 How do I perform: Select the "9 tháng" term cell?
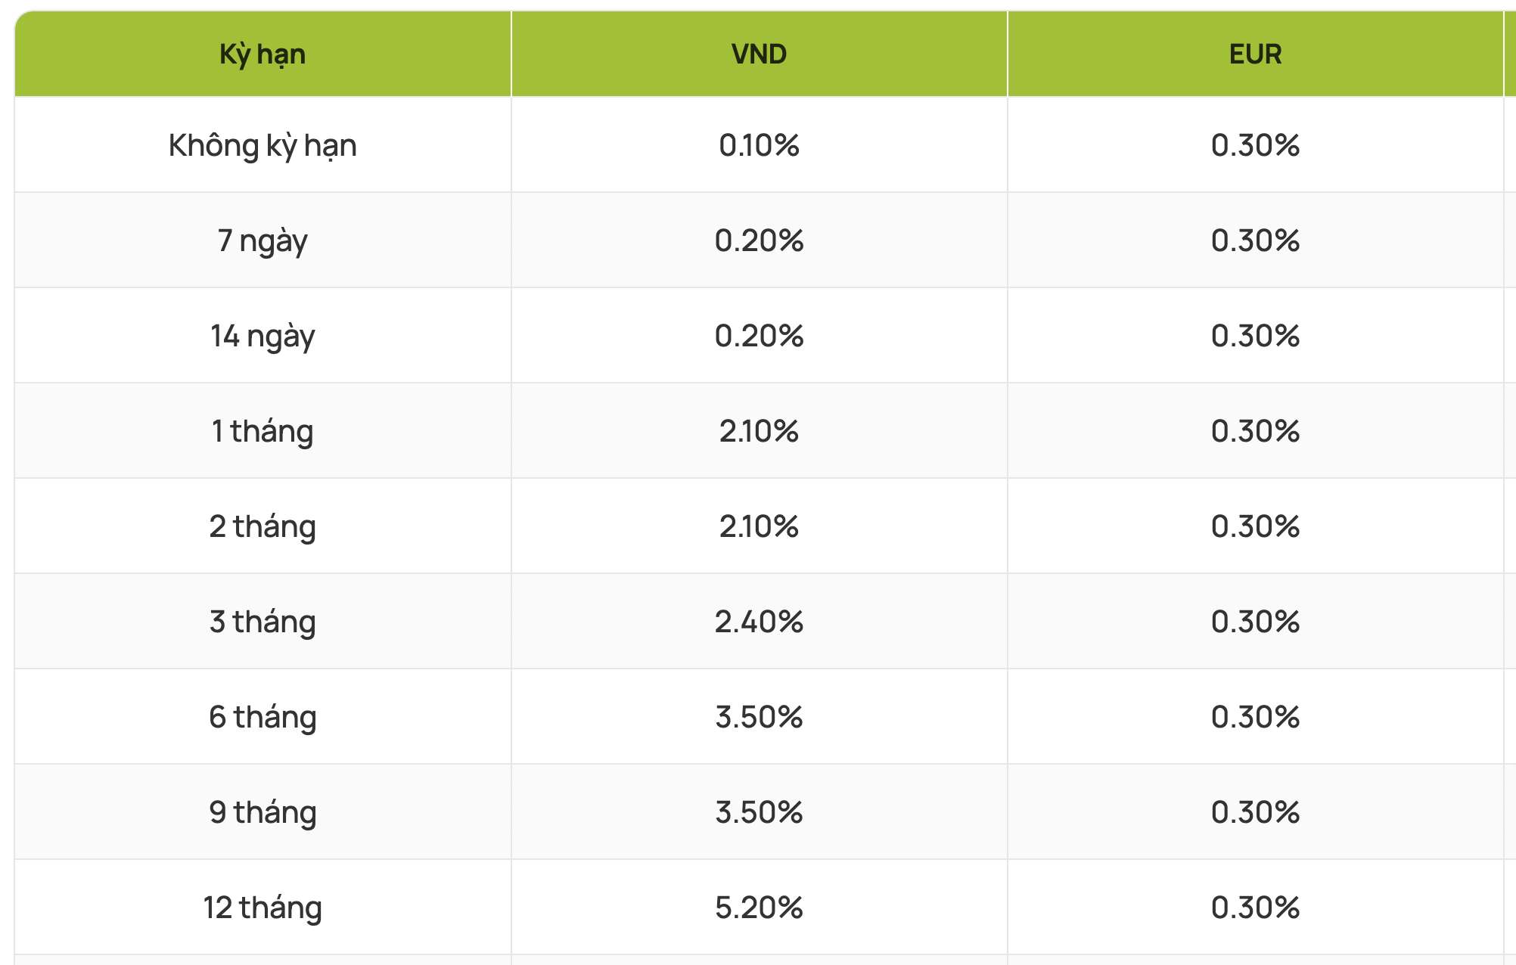coord(263,812)
